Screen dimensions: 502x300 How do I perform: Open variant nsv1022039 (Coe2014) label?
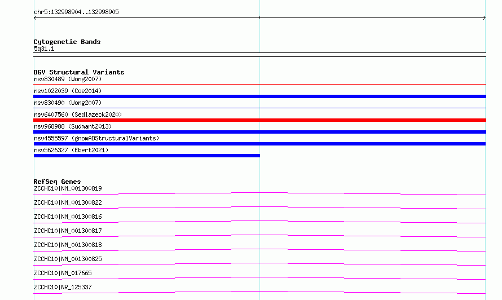(68, 91)
